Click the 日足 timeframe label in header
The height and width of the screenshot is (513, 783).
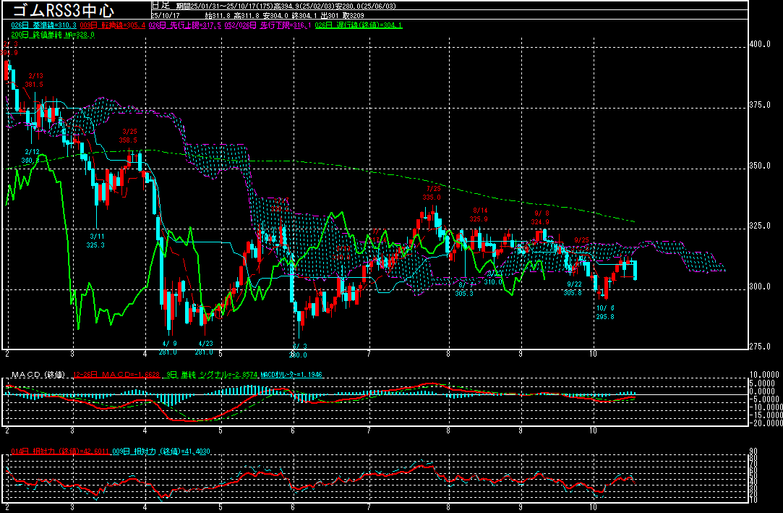click(161, 4)
